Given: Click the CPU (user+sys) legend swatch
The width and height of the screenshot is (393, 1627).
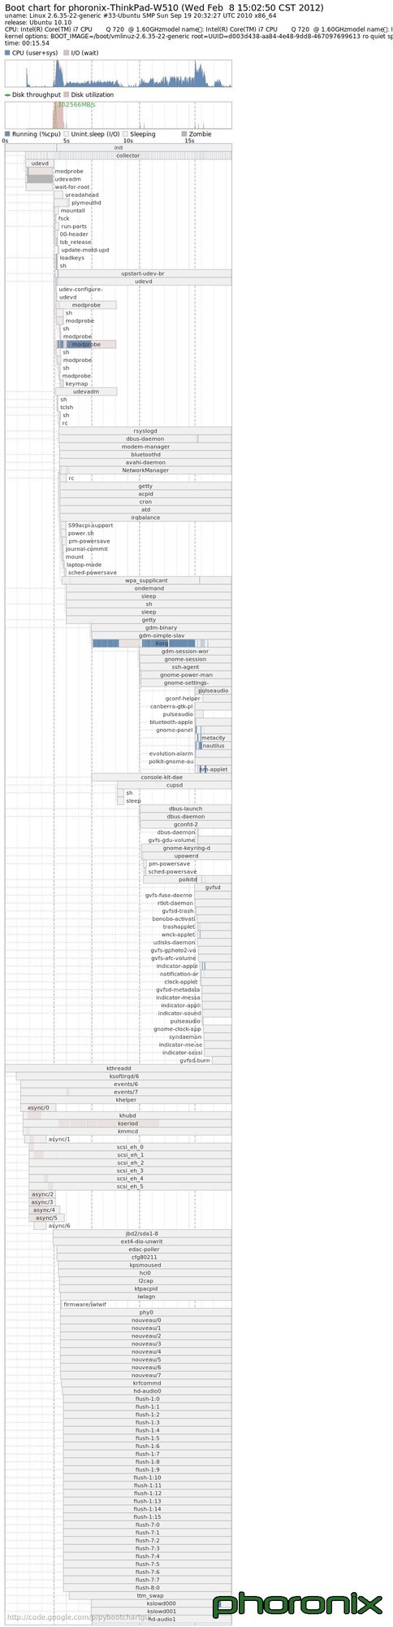Looking at the screenshot, I should pos(7,52).
